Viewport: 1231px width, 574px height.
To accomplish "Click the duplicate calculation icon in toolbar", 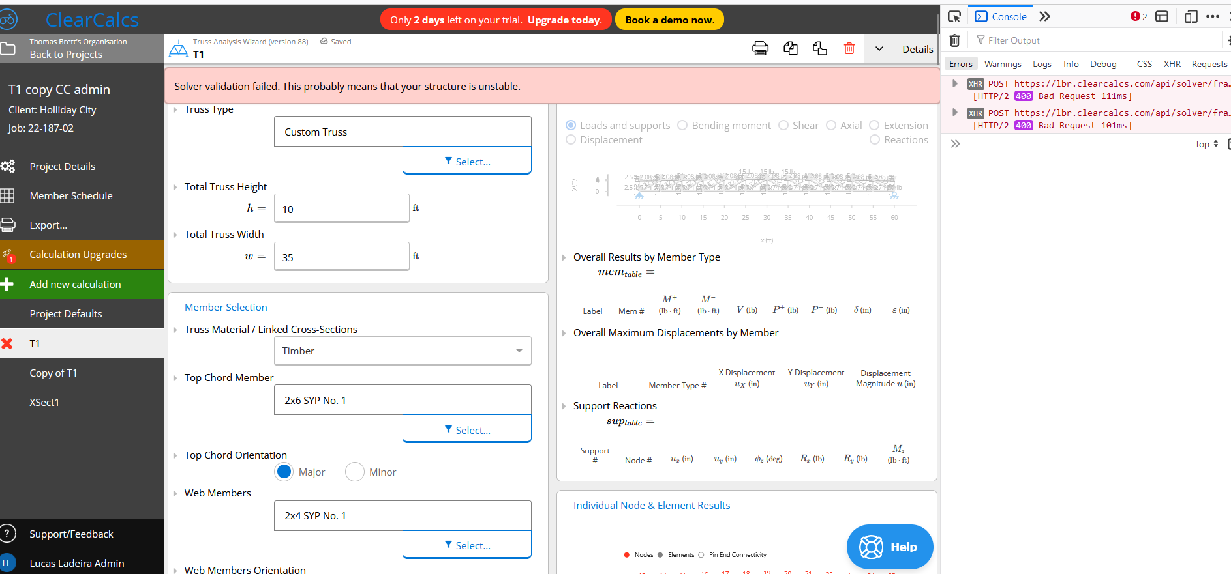I will 791,48.
